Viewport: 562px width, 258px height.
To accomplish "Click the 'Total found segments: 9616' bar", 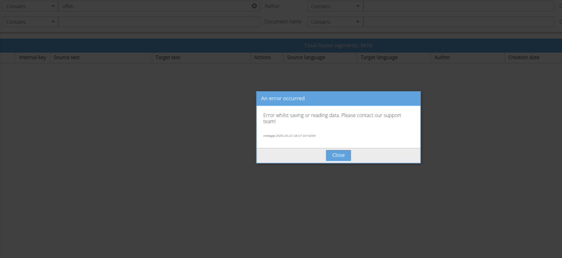I will [338, 46].
